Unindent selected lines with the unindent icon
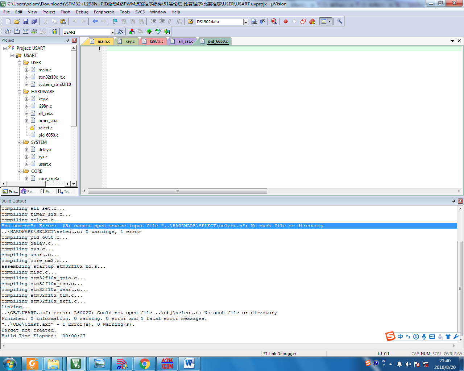The height and width of the screenshot is (371, 464). click(162, 22)
